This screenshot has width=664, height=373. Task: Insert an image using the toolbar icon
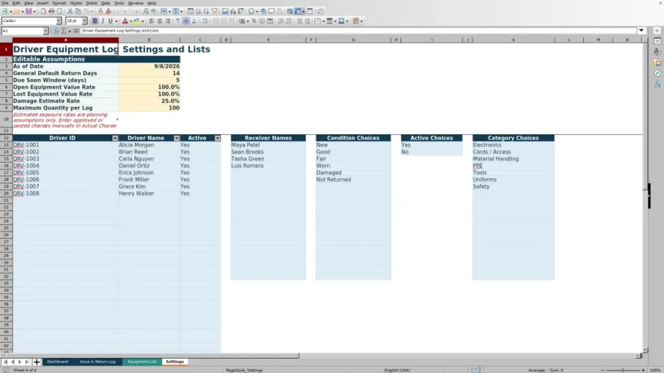225,12
